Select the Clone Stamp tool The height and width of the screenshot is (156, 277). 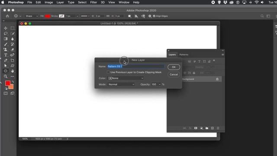[x=6, y=49]
